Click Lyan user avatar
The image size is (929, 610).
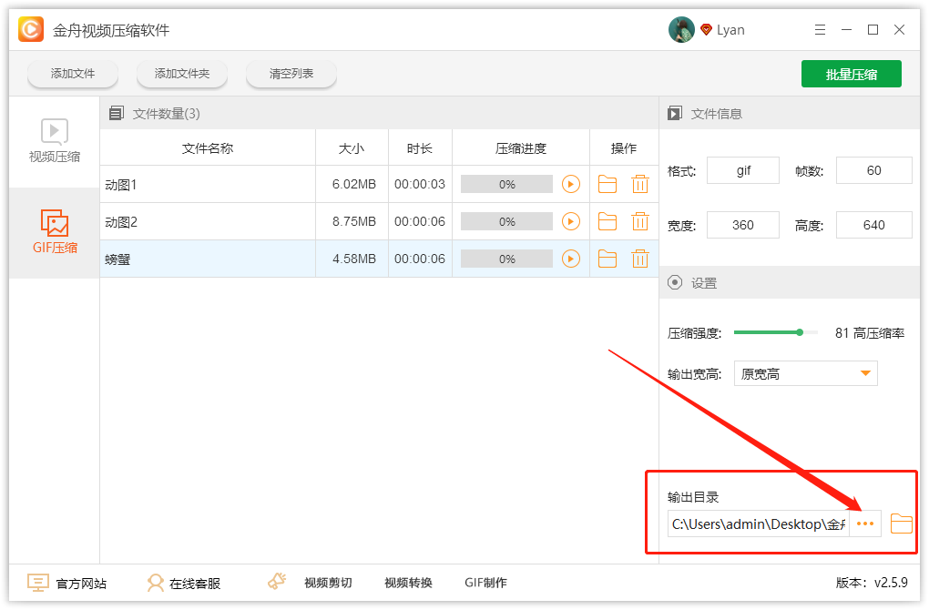click(x=681, y=30)
